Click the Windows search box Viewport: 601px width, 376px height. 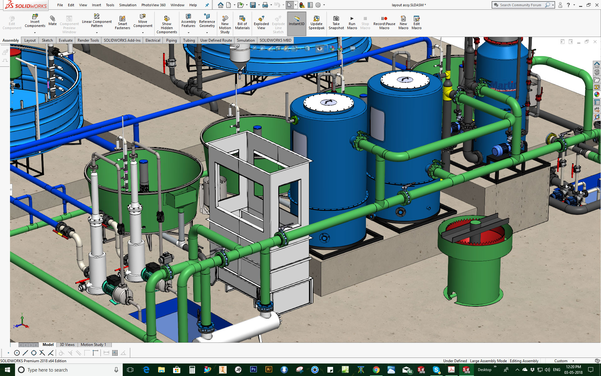pos(69,370)
